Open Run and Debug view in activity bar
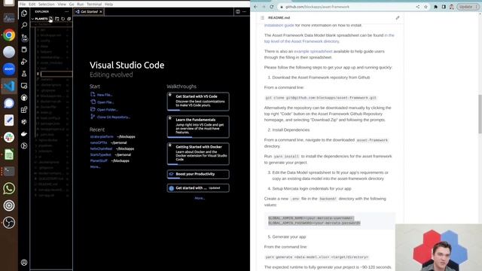Image resolution: width=482 pixels, height=271 pixels. click(24, 62)
